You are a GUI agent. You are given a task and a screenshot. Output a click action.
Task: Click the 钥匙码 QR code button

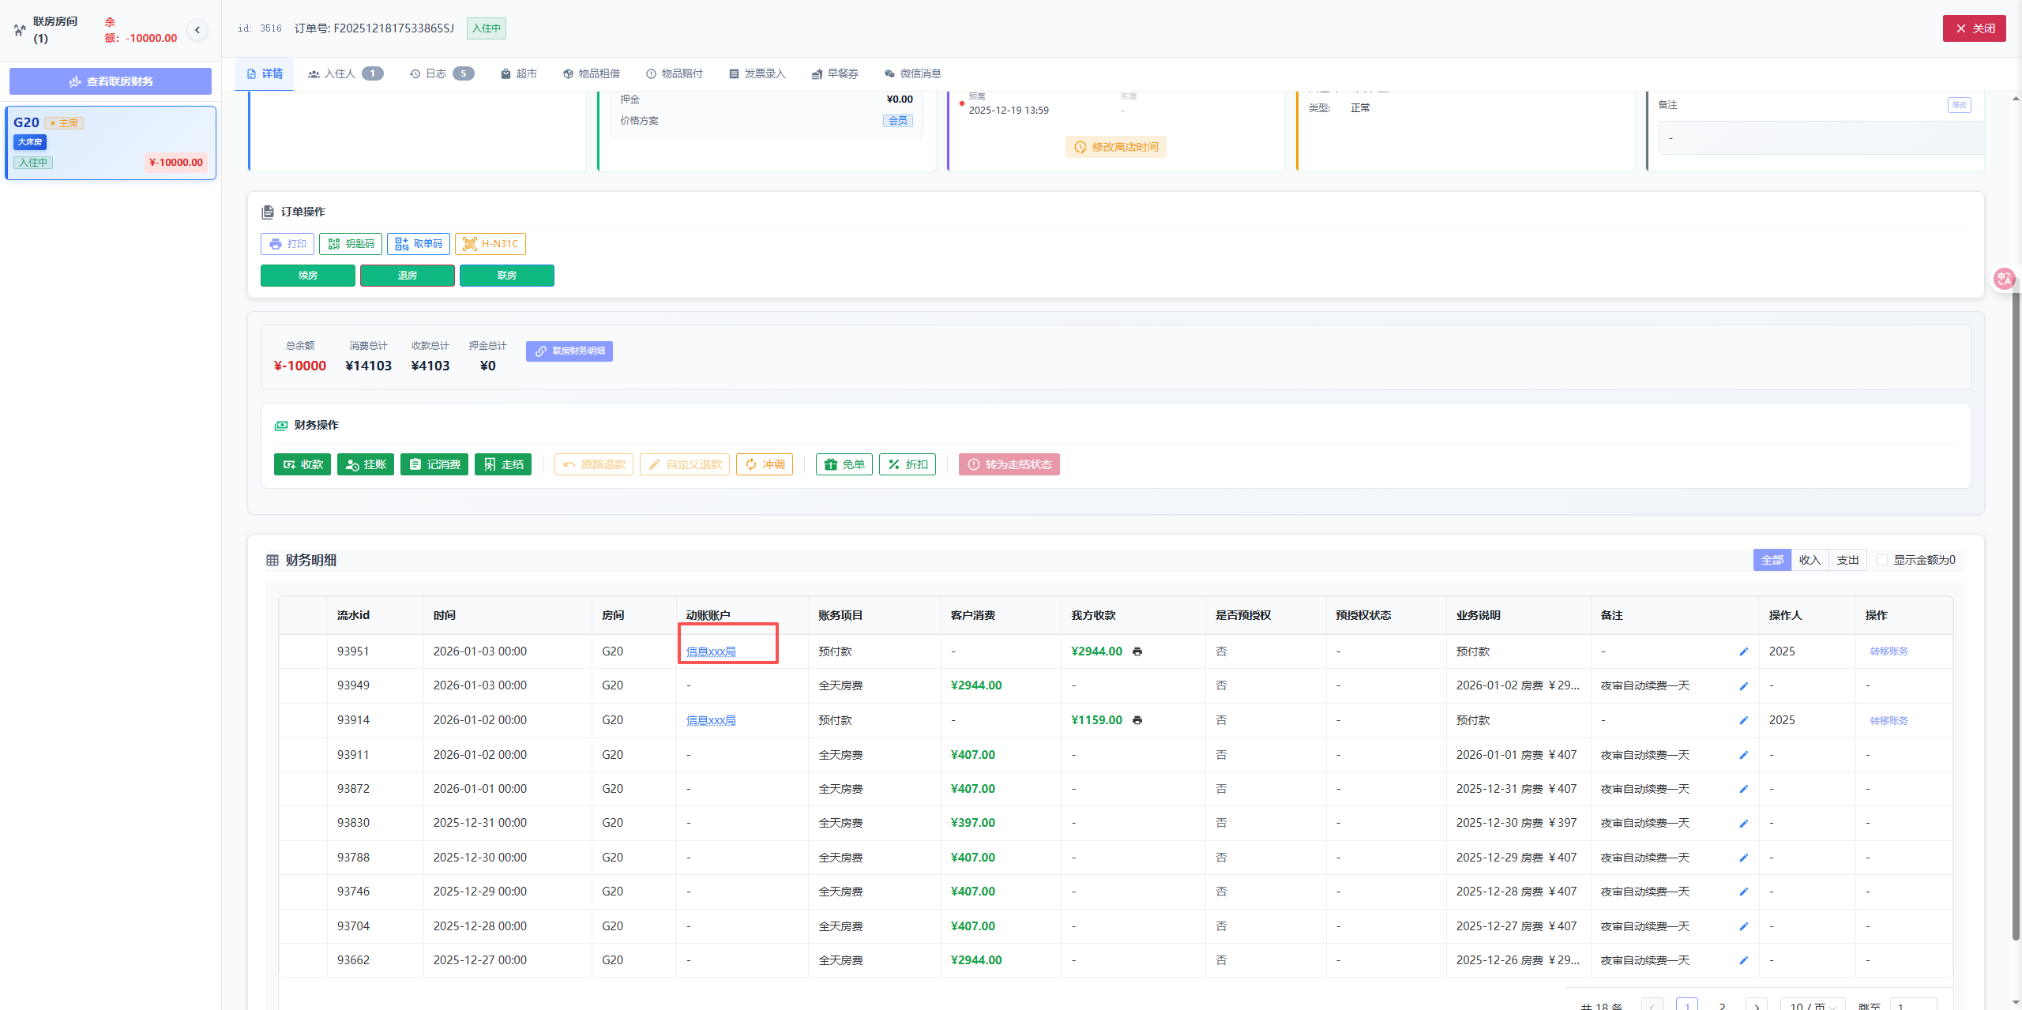pos(351,244)
